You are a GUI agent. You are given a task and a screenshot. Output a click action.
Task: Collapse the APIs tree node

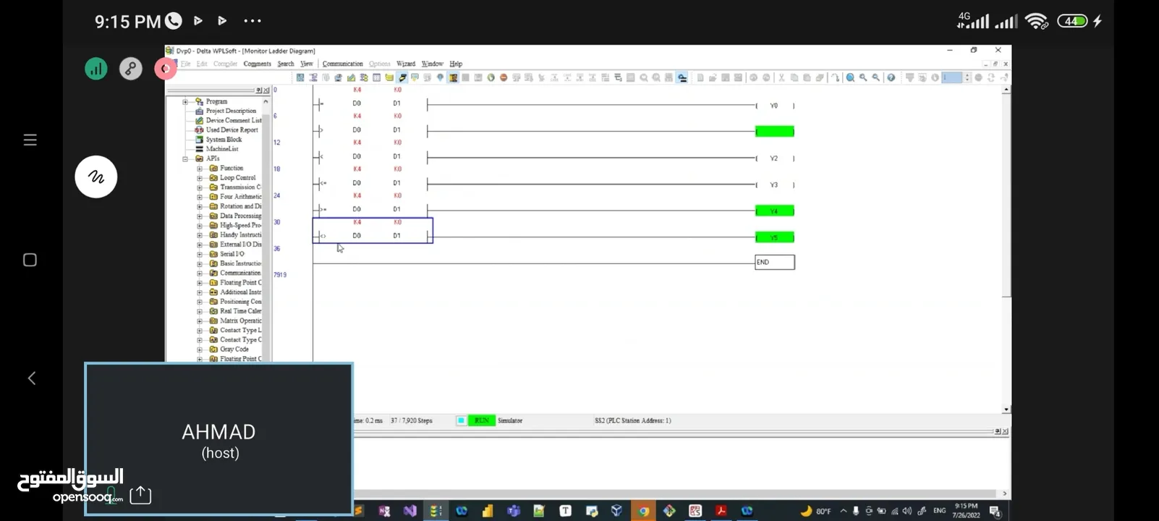point(185,158)
